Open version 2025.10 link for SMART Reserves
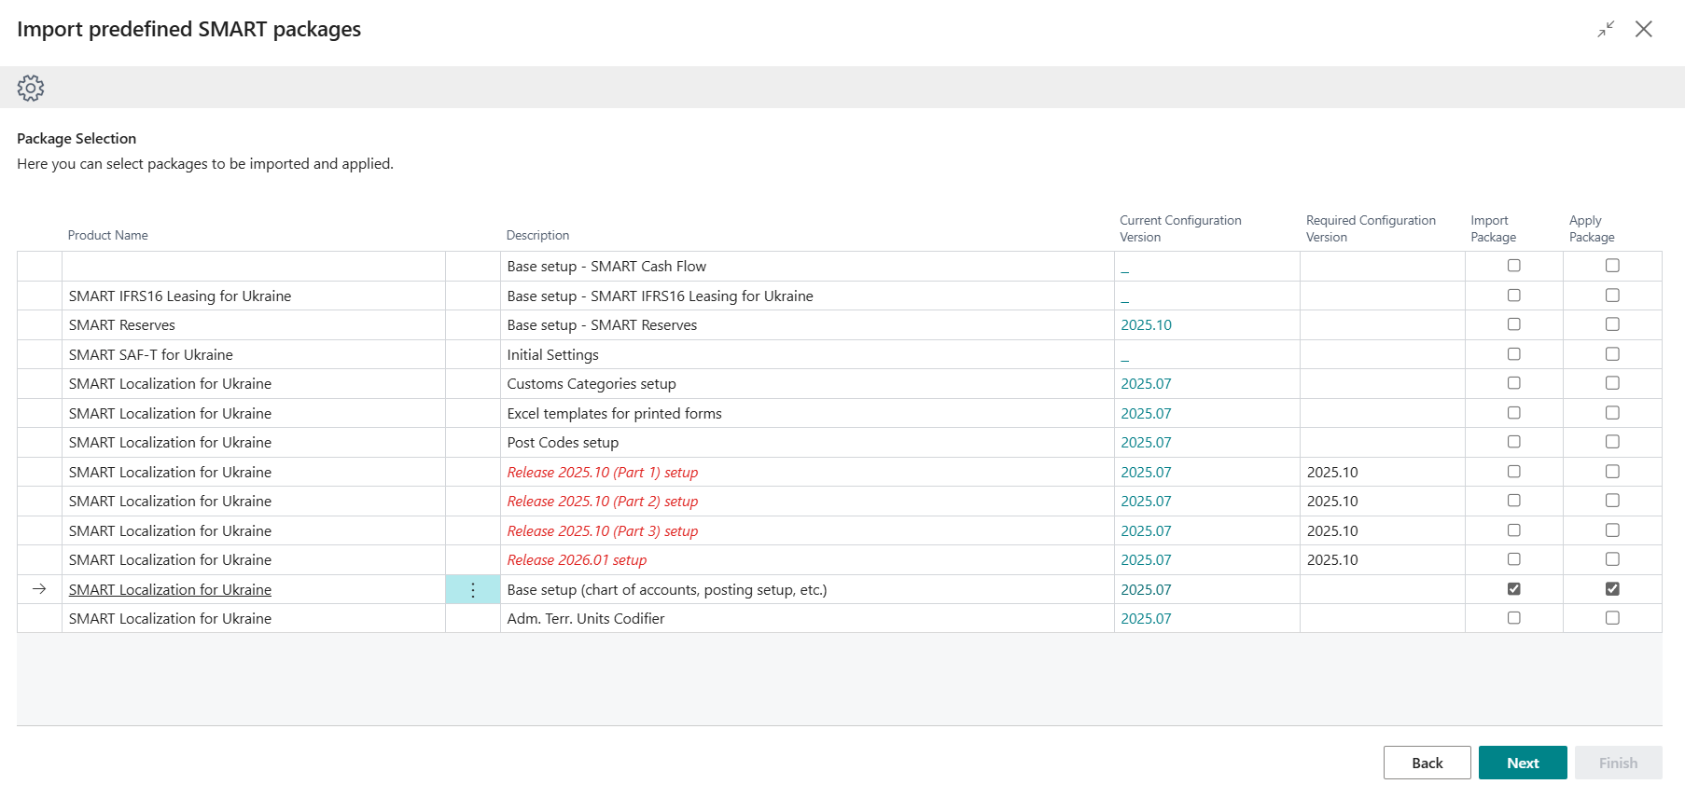The image size is (1685, 798). [1146, 325]
